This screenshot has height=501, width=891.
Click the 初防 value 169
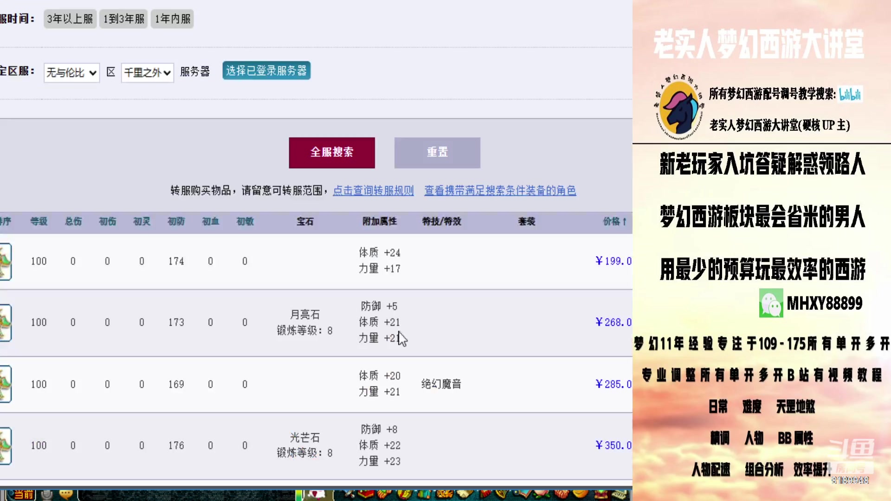click(176, 385)
